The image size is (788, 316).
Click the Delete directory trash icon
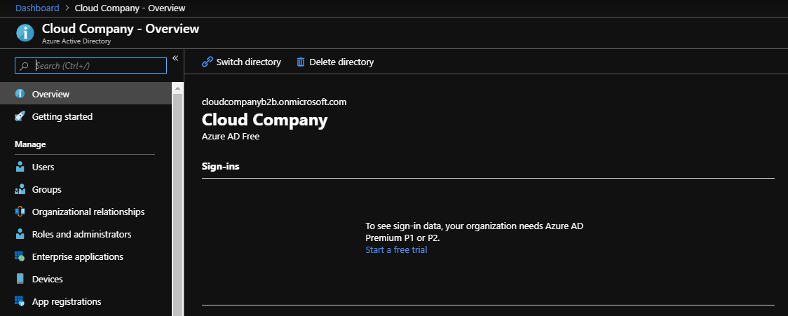[301, 62]
